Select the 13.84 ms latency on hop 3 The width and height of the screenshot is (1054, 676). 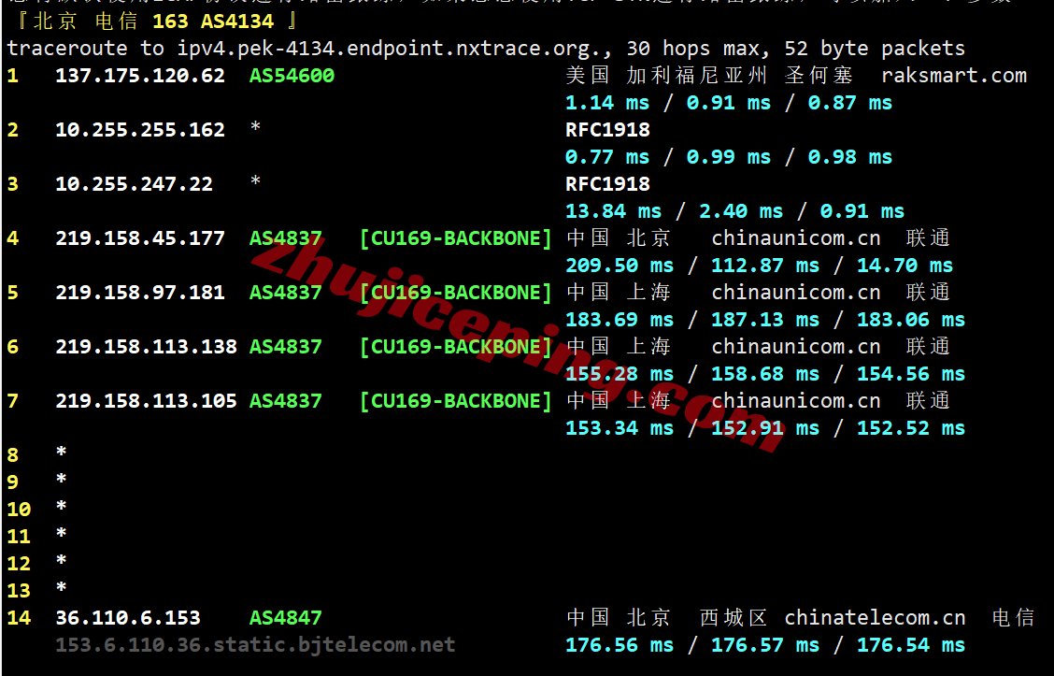613,212
